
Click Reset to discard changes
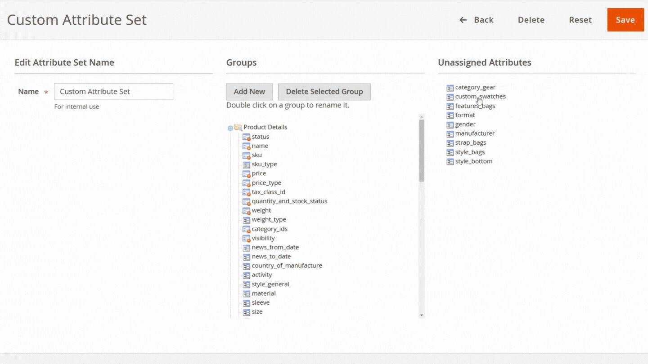[580, 20]
